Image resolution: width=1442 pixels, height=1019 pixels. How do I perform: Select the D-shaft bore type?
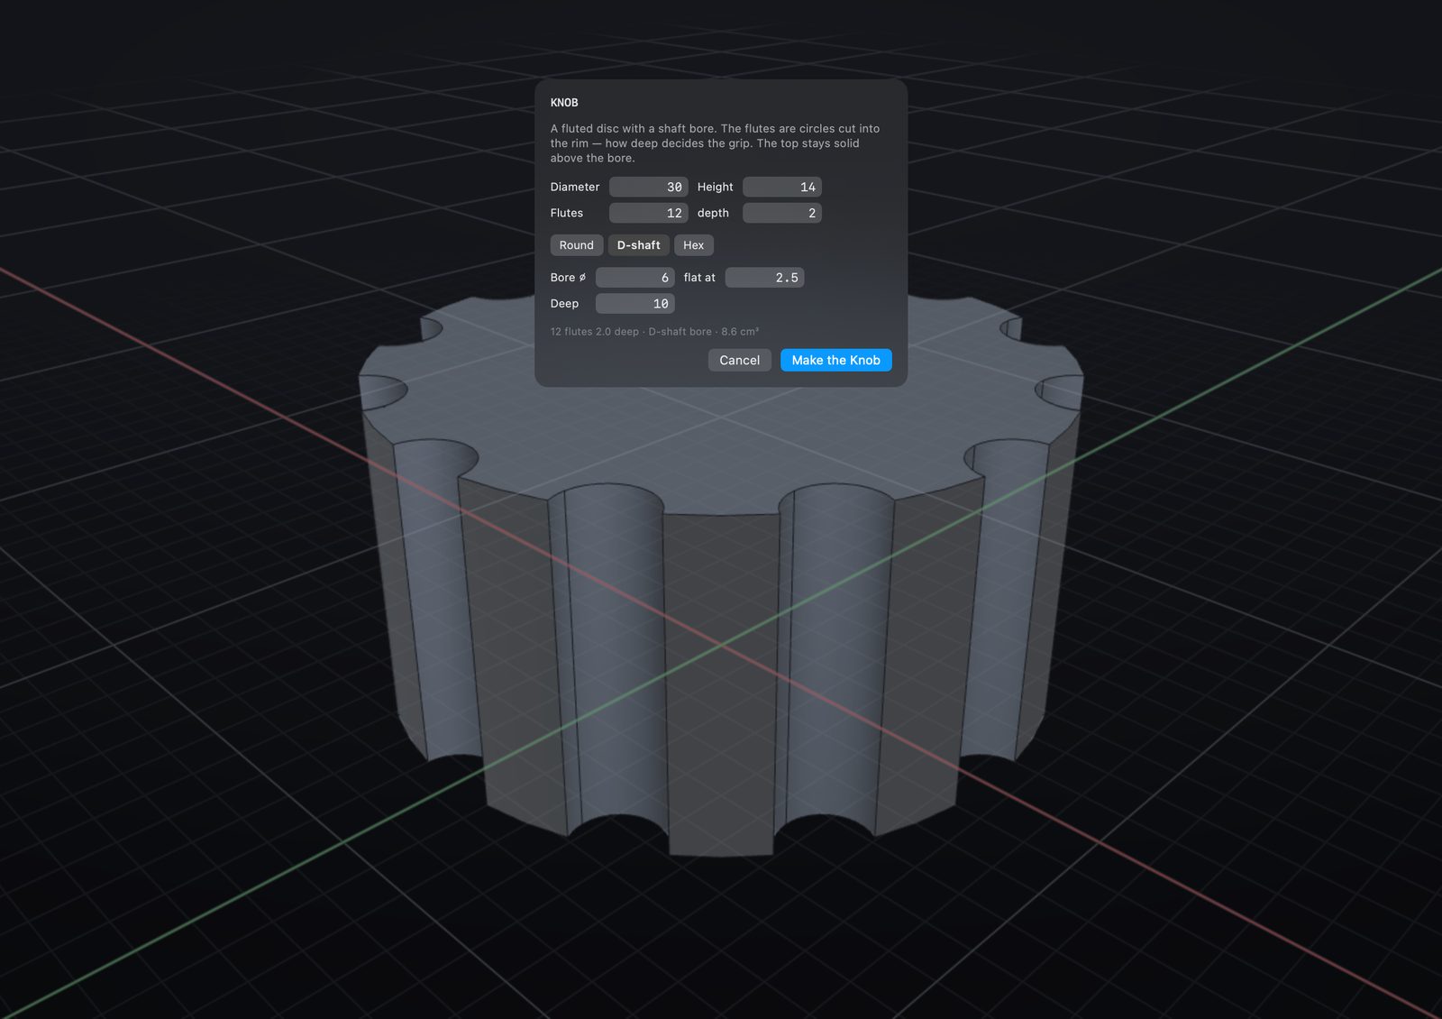pos(638,245)
